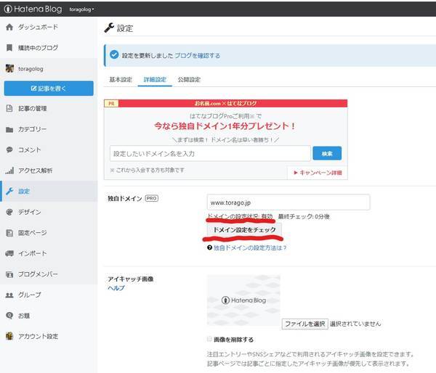Click the ファイルを選択 button
The image size is (436, 373).
pos(304,324)
